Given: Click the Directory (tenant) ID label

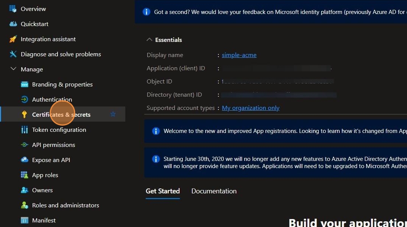Looking at the screenshot, I should click(x=174, y=95).
